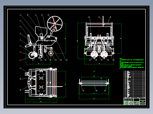Viewport: 153px width, 114px height.
Task: Select the parts list table
Action: pyautogui.click(x=134, y=84)
